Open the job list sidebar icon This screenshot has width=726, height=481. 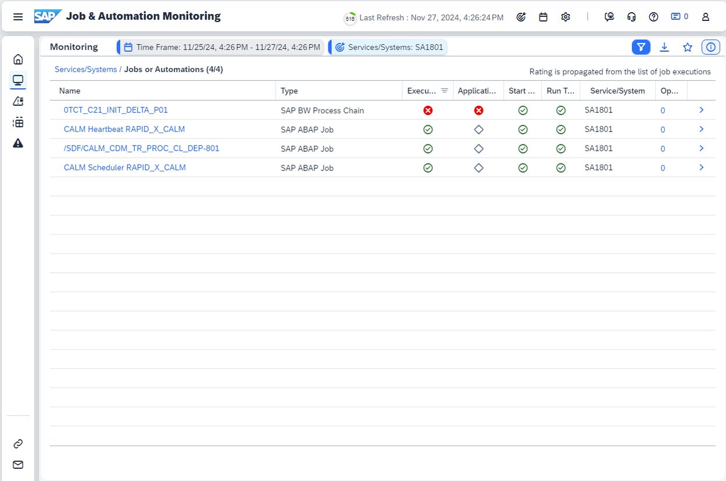[x=18, y=122]
